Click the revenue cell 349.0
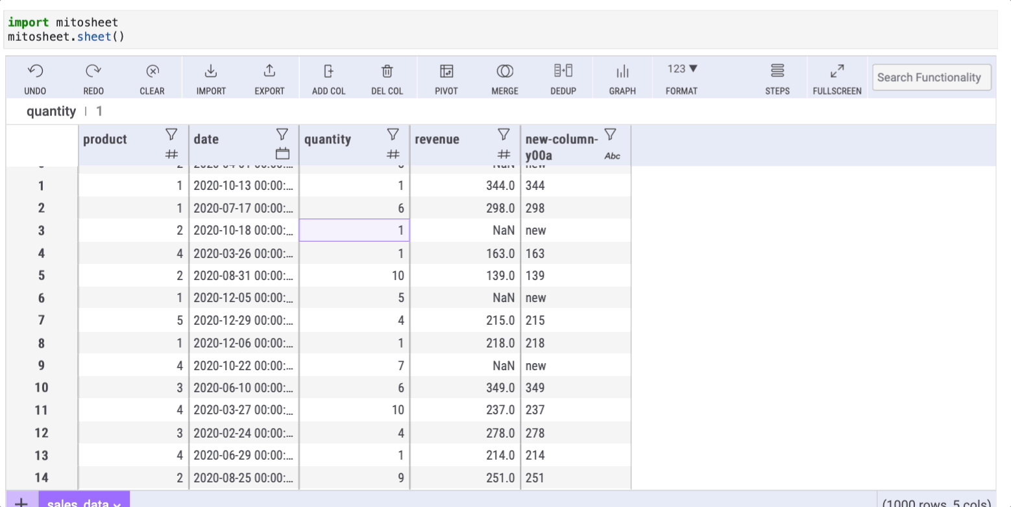 (465, 388)
